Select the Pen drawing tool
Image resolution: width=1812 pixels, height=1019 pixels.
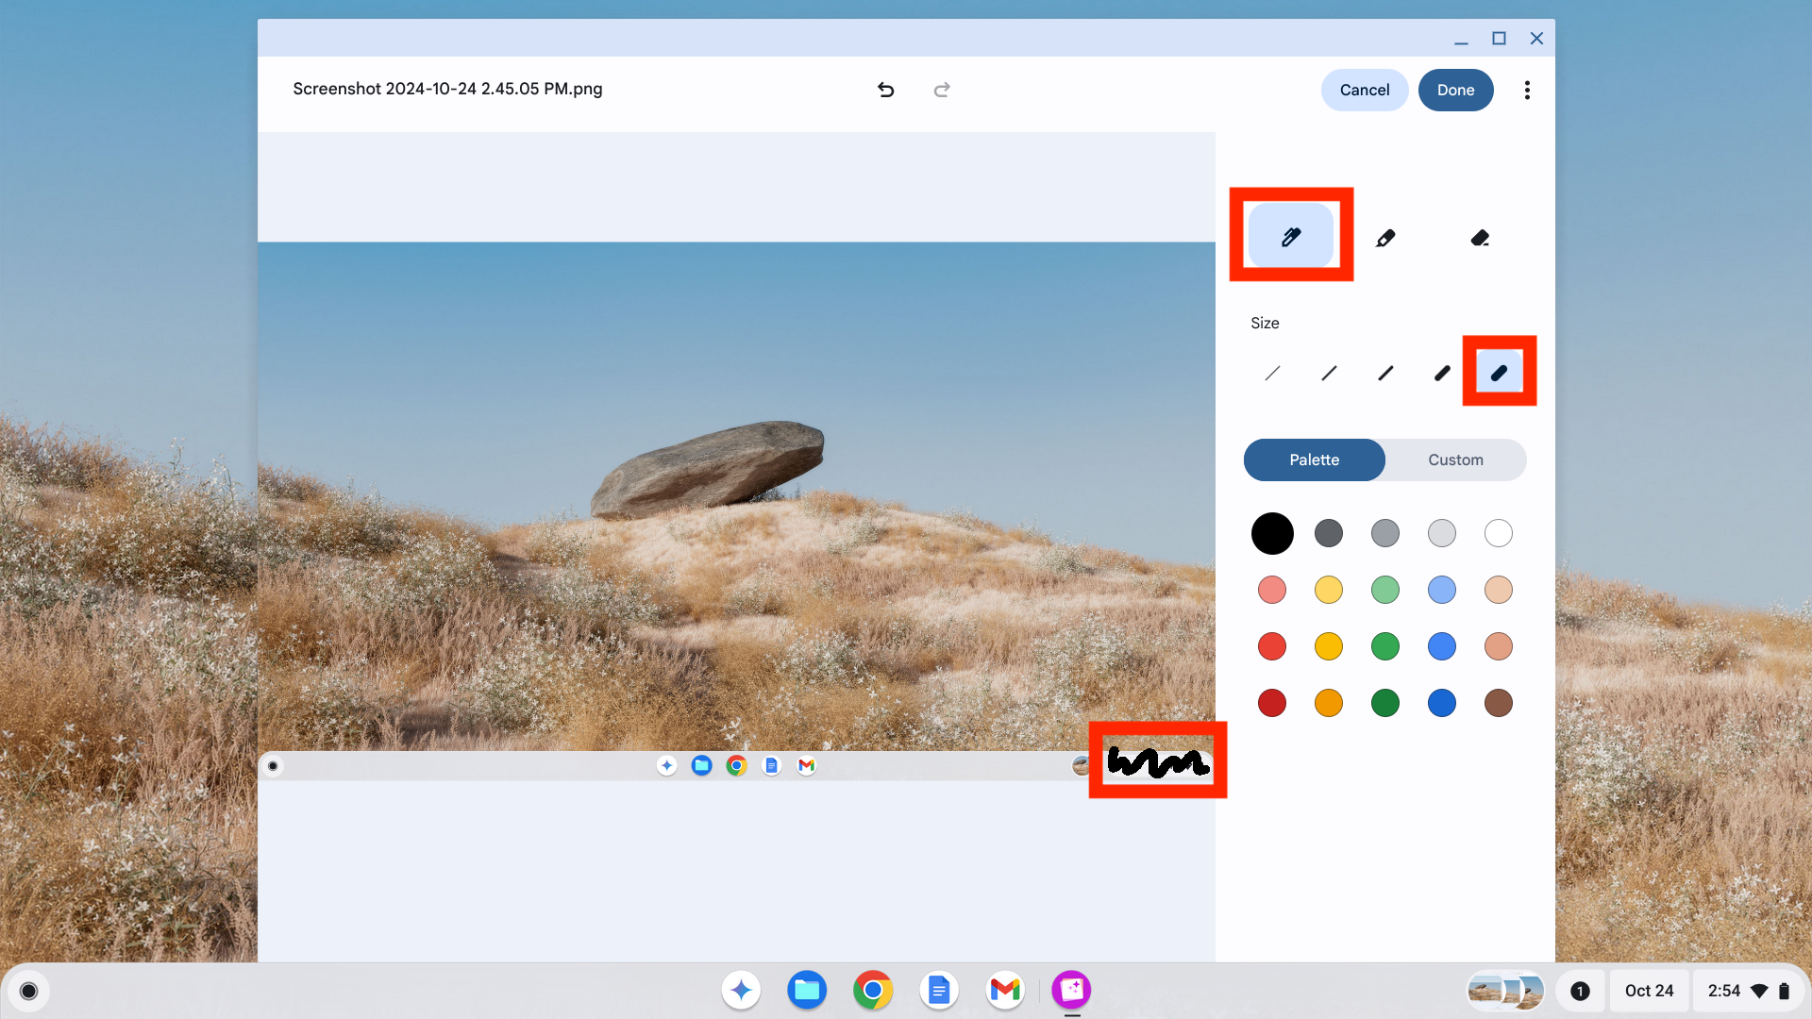pyautogui.click(x=1291, y=236)
